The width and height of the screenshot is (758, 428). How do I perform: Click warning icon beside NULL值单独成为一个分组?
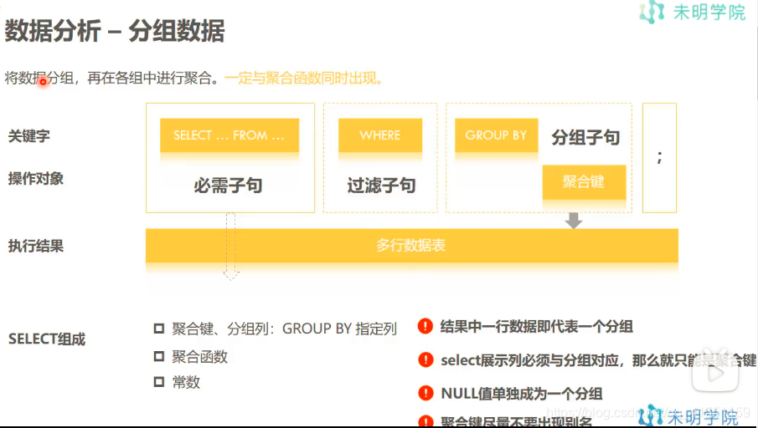pyautogui.click(x=425, y=393)
